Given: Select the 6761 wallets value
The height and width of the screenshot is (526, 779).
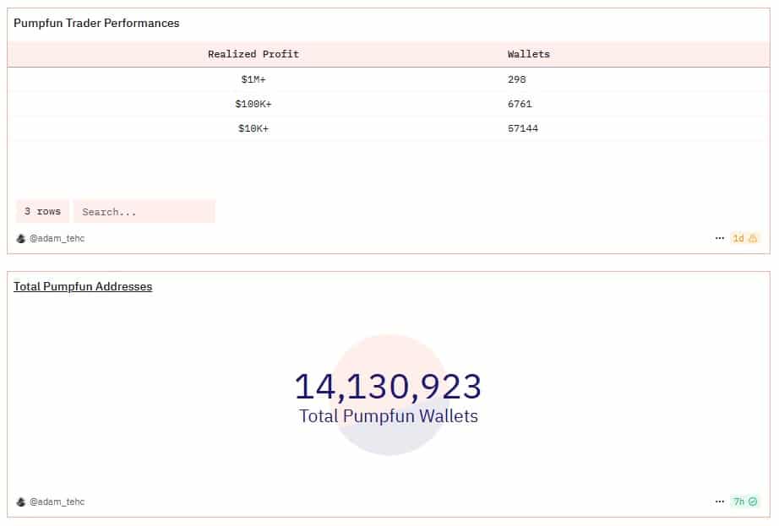Looking at the screenshot, I should click(x=520, y=104).
